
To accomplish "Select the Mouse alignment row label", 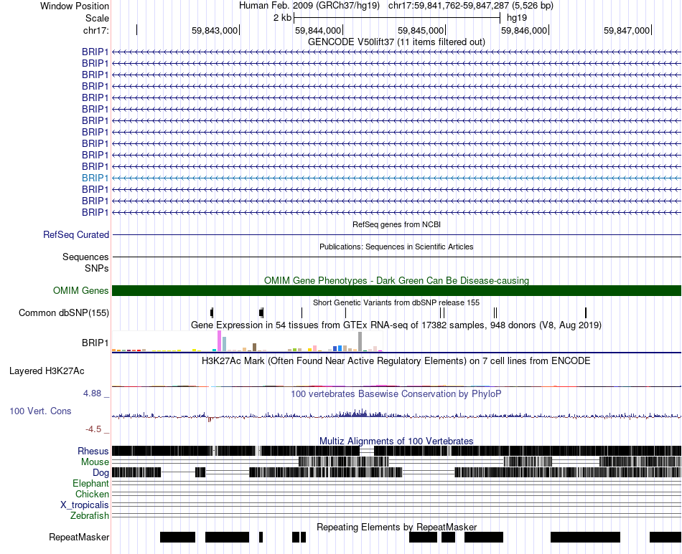I will (95, 462).
